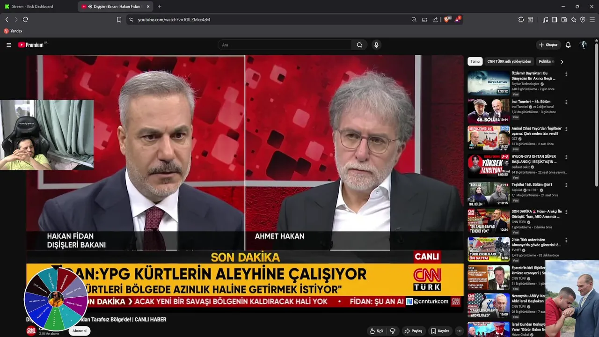Open a new browser tab with plus
The width and height of the screenshot is (599, 337).
[x=160, y=7]
